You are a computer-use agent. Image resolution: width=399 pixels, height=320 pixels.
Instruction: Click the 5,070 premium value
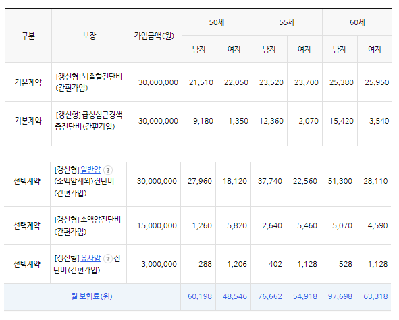coord(342,225)
